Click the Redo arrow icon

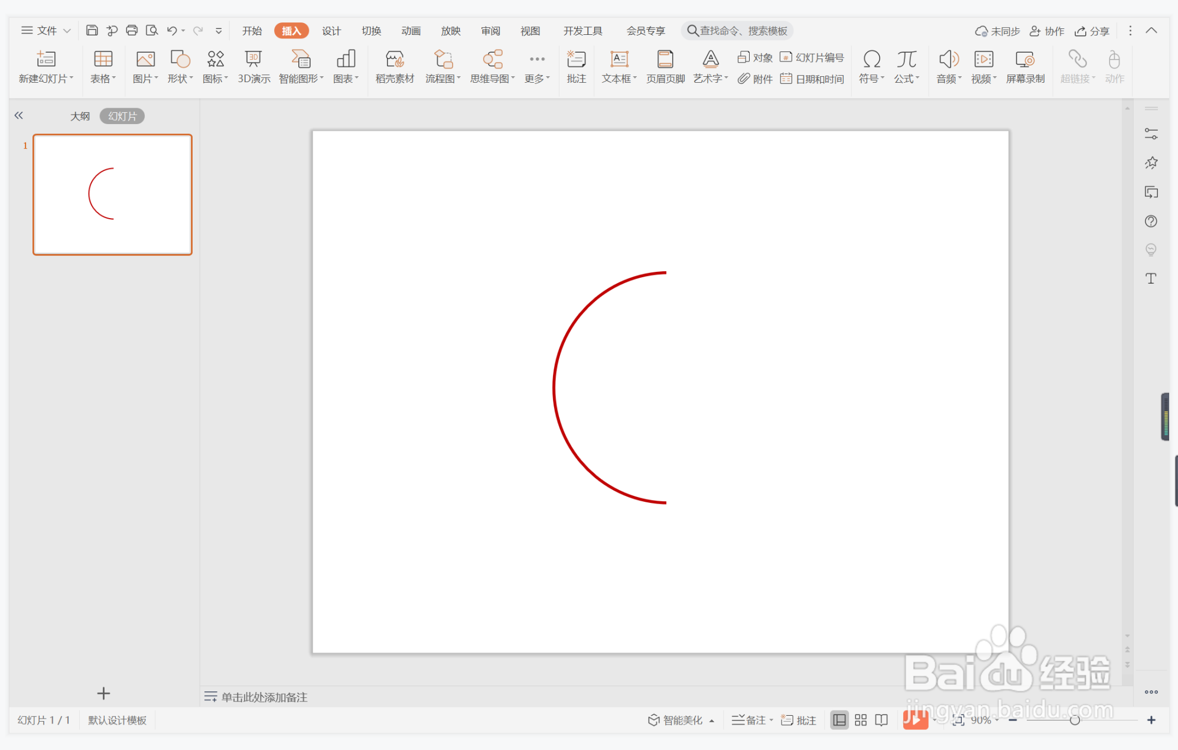[x=198, y=30]
